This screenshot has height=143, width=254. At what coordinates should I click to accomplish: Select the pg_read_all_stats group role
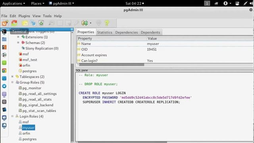[37, 99]
